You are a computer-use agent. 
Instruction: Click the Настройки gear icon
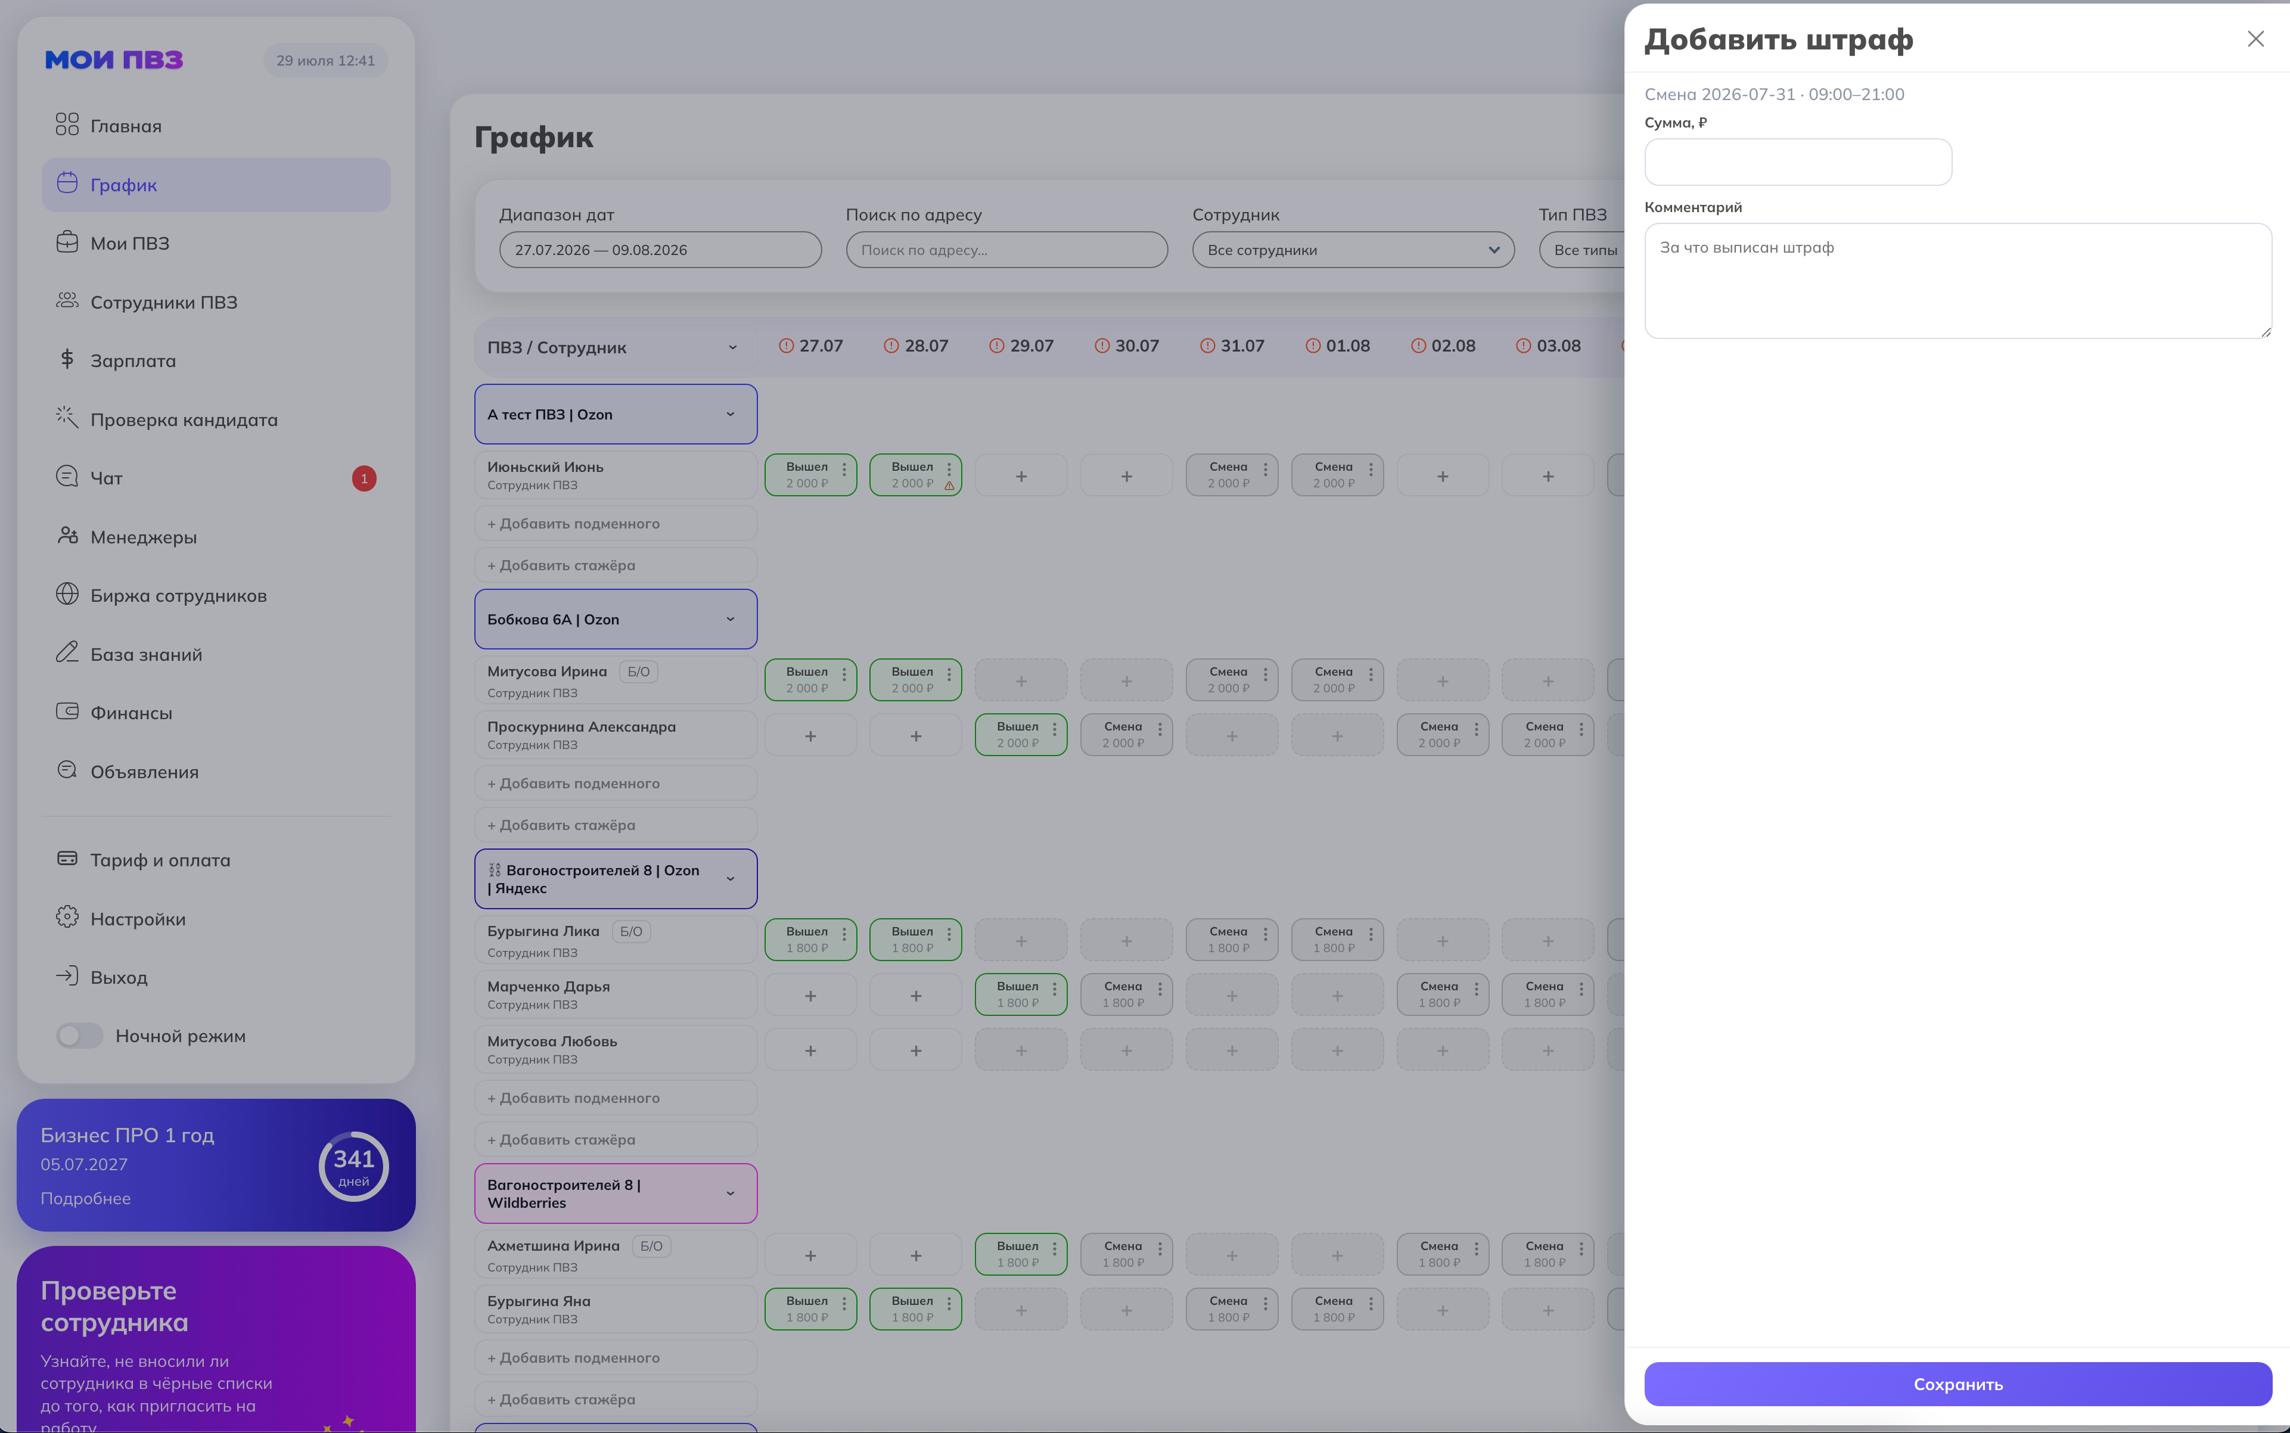point(66,916)
